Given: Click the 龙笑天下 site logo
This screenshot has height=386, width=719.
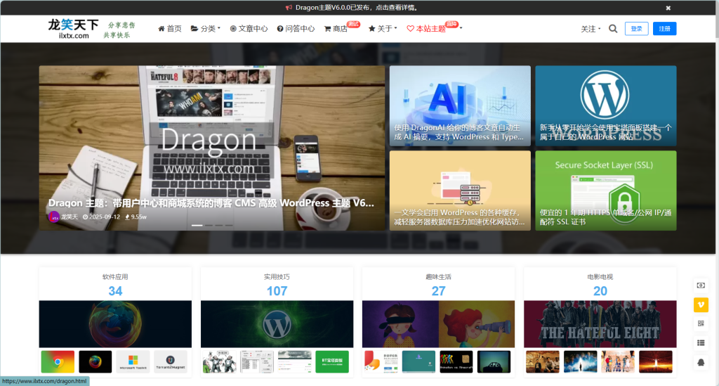Looking at the screenshot, I should coord(69,29).
